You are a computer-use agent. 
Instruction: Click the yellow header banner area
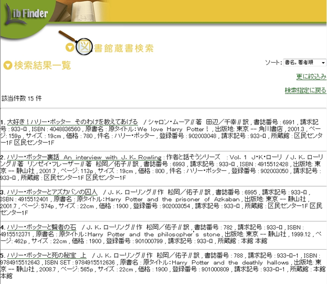[236, 13]
